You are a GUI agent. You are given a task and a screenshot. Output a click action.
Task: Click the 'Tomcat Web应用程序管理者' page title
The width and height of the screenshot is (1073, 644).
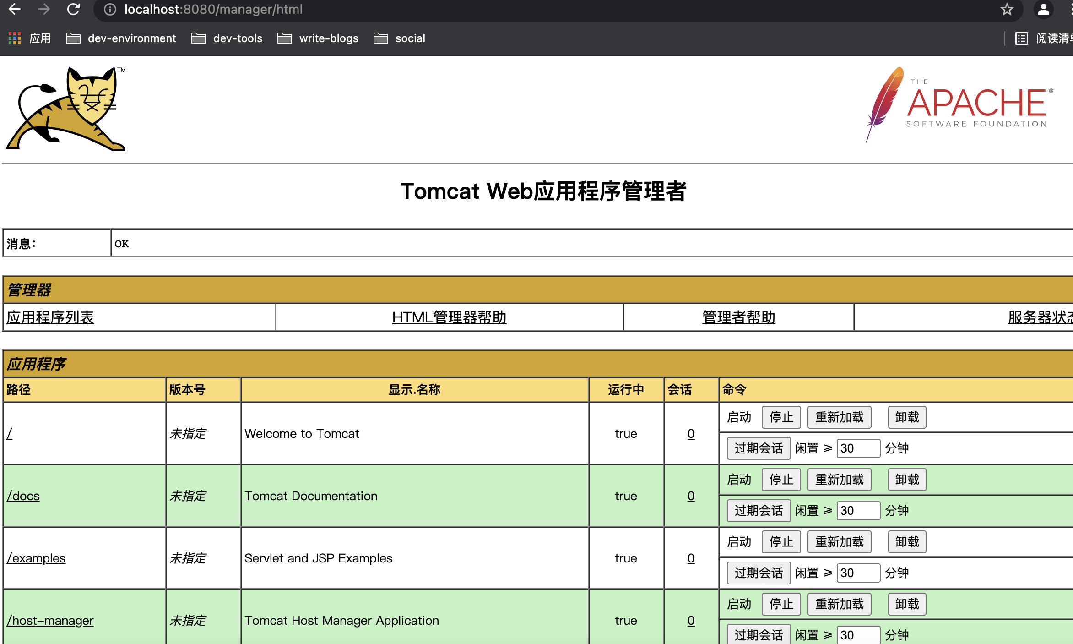point(543,191)
